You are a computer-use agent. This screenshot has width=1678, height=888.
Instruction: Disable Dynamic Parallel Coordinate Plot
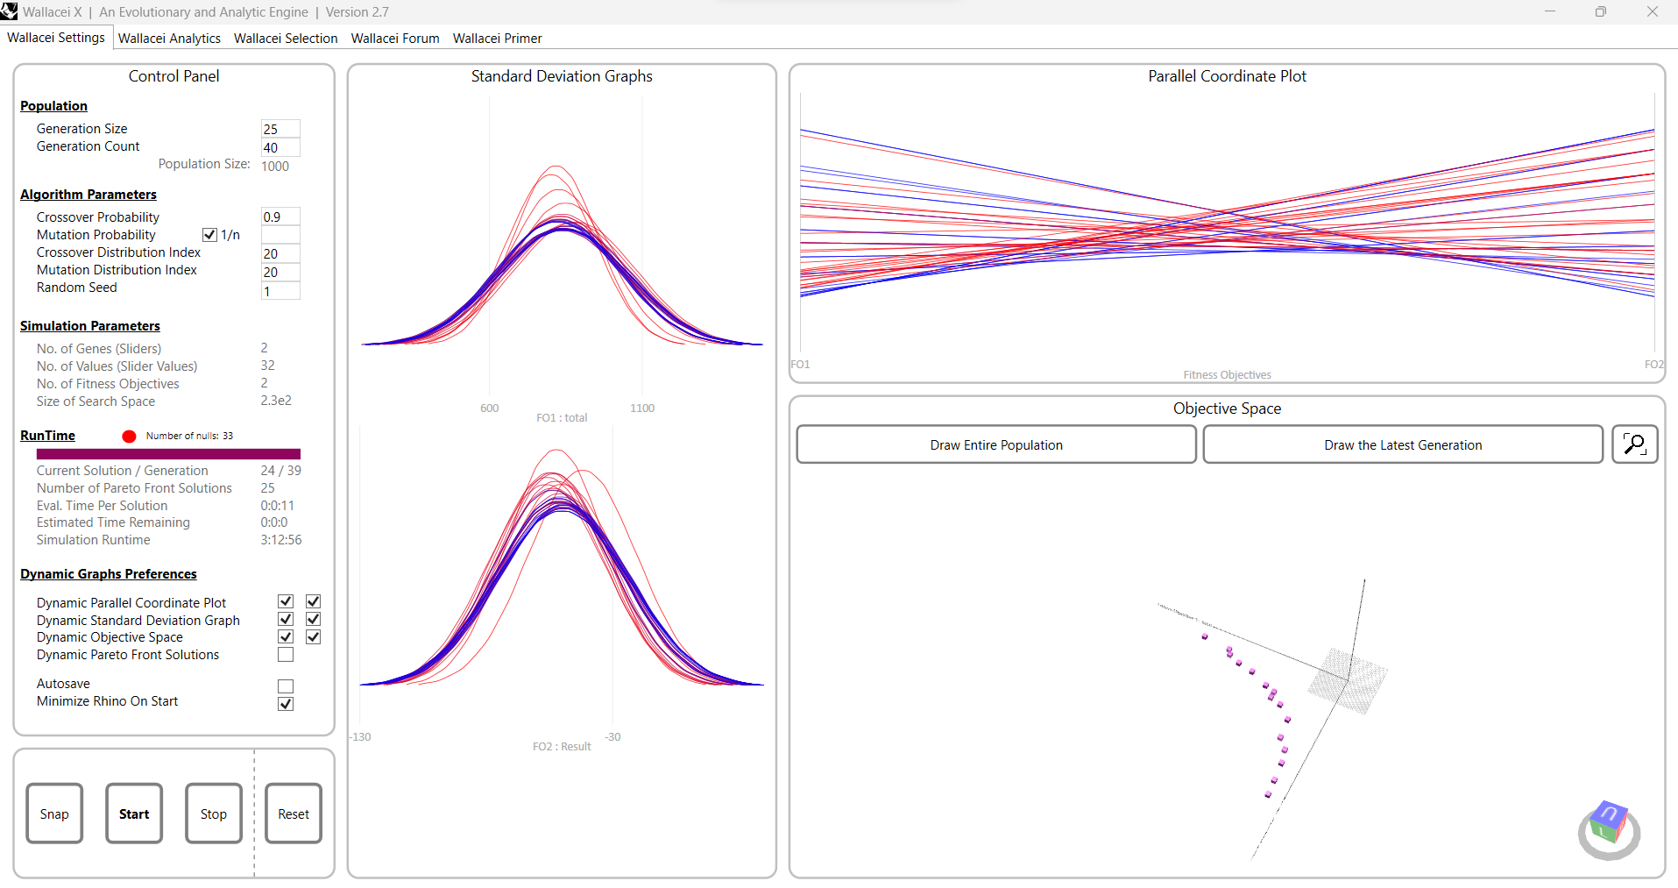[x=285, y=600]
